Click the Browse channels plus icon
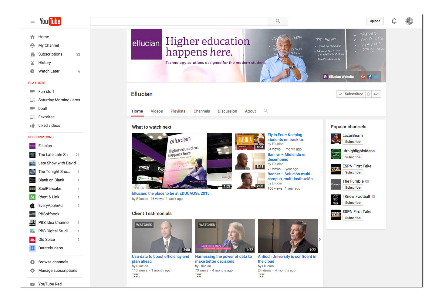Image resolution: width=442 pixels, height=300 pixels. pos(32,262)
